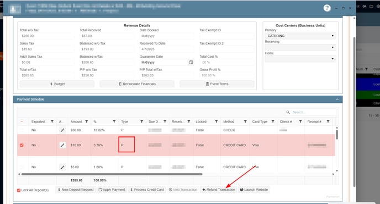Select the 18.82% cell
The height and width of the screenshot is (204, 380).
tap(99, 130)
